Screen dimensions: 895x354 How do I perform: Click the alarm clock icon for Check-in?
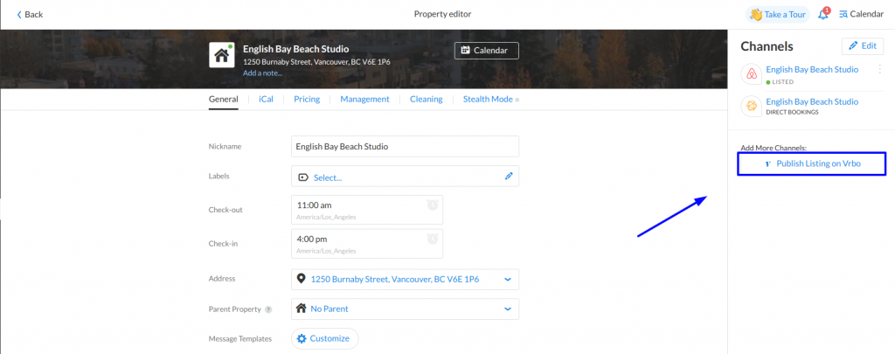click(x=433, y=239)
